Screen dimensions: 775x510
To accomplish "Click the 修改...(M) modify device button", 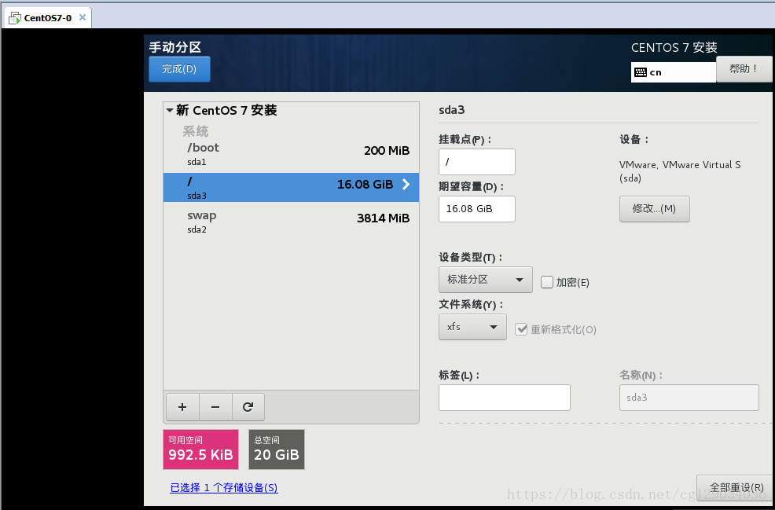I will click(655, 209).
